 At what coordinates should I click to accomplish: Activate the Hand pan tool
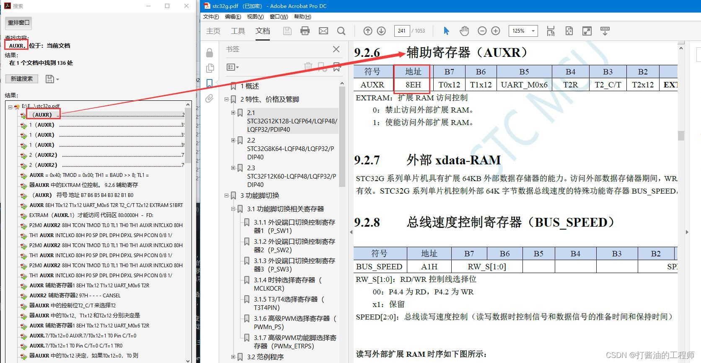click(x=464, y=31)
